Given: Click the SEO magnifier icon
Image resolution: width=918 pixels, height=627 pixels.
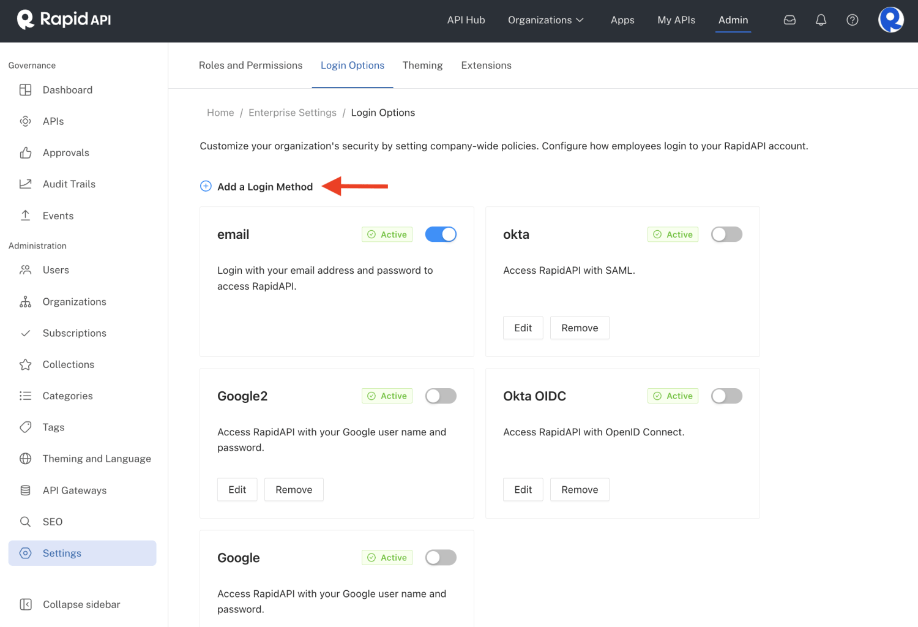Looking at the screenshot, I should click(x=25, y=522).
